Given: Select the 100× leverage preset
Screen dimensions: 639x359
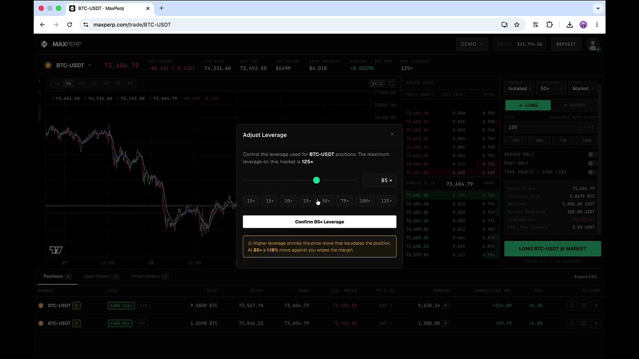Looking at the screenshot, I should (365, 201).
